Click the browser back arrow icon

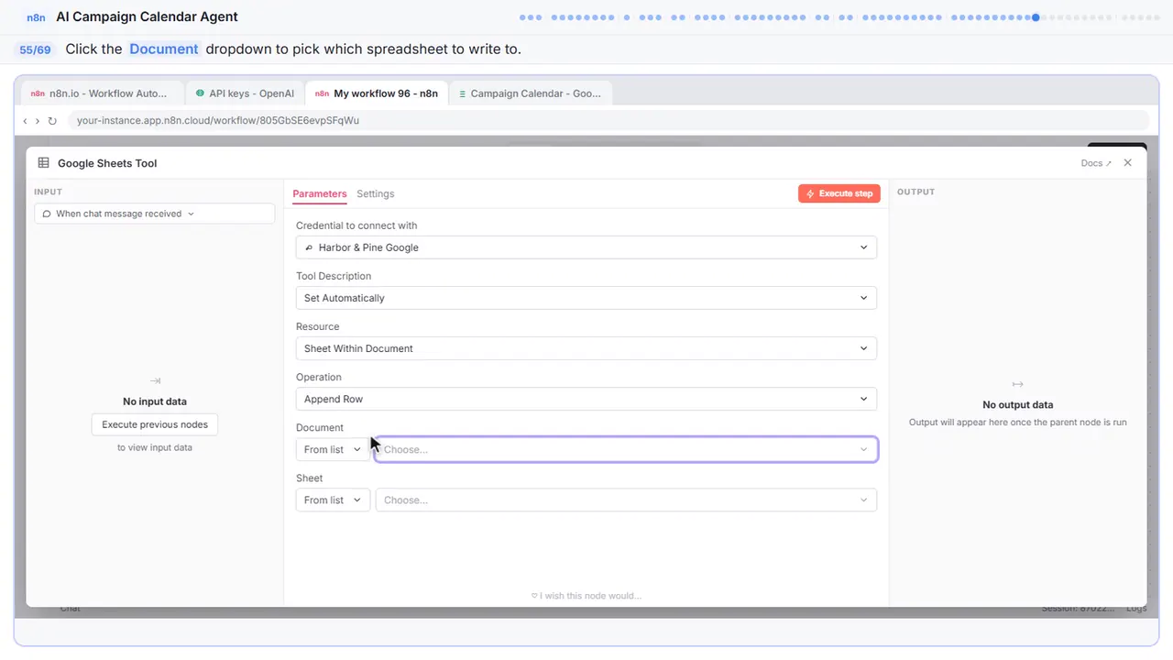tap(25, 121)
